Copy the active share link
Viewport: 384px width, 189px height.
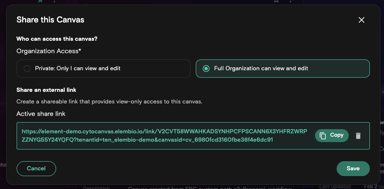pyautogui.click(x=332, y=136)
